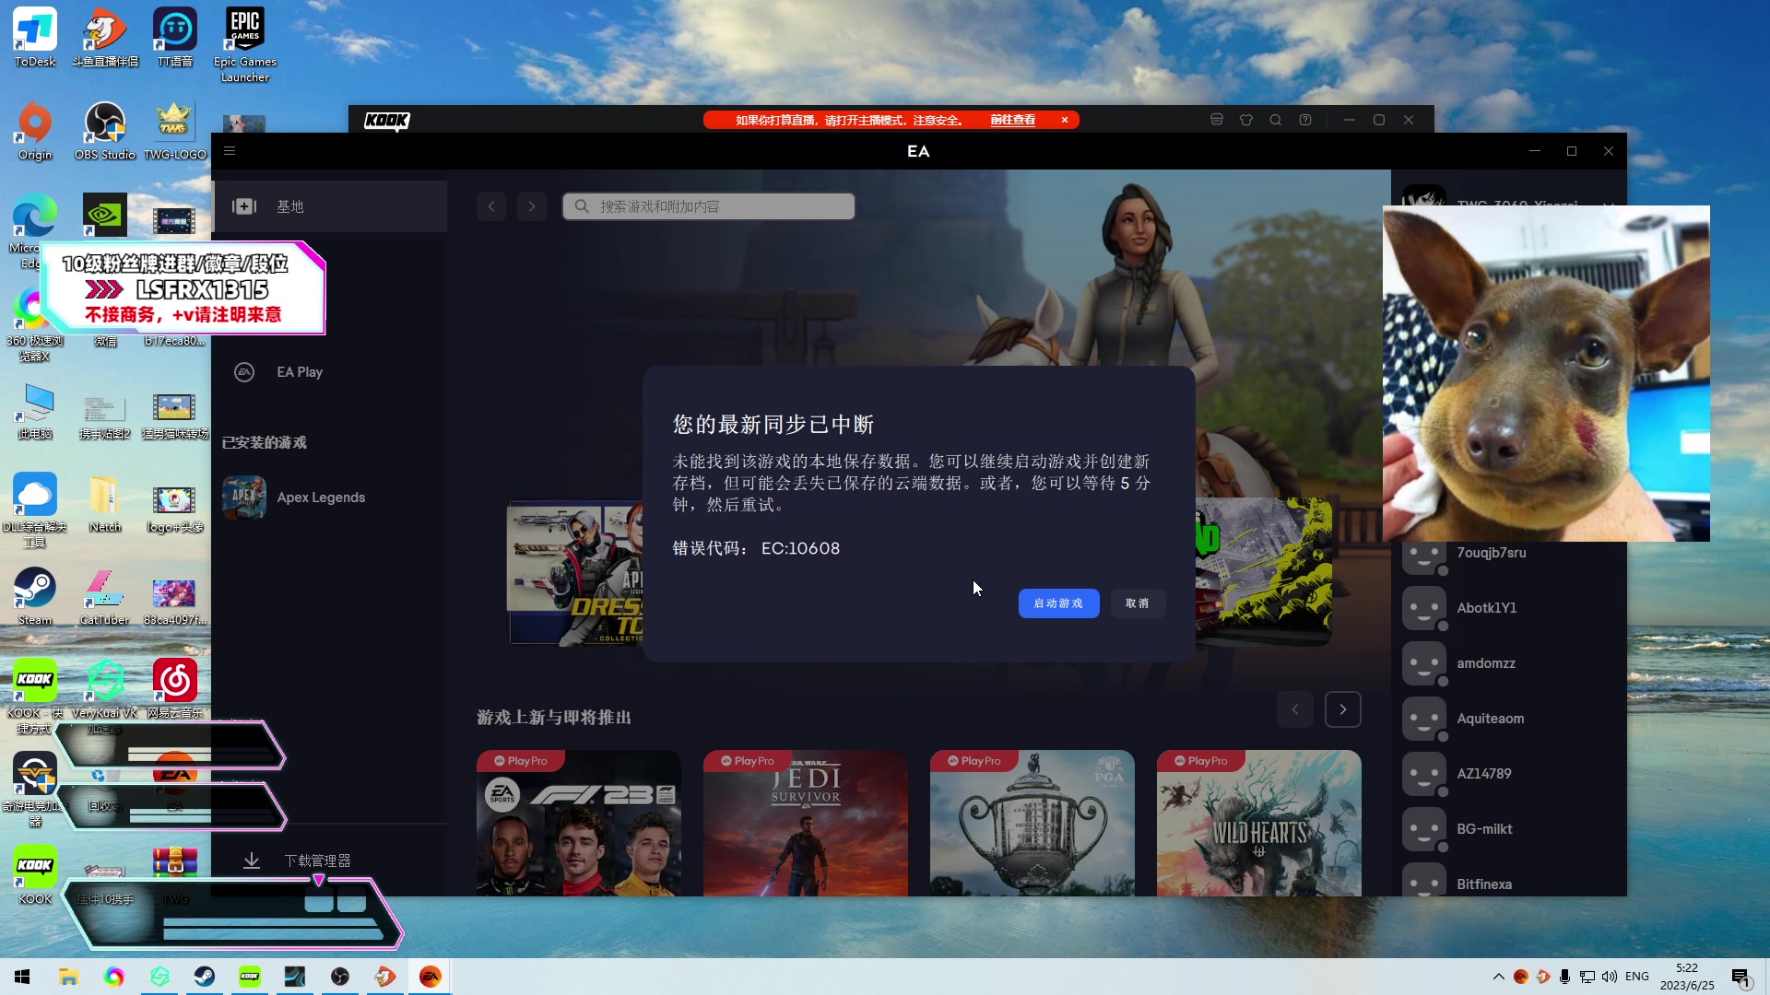Select friend AZ14789 in friends list
The height and width of the screenshot is (995, 1770).
[1509, 774]
